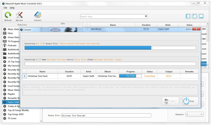211x125 pixels.
Task: Select the Christmas Tree Farm row name cell
Action: coord(42,76)
